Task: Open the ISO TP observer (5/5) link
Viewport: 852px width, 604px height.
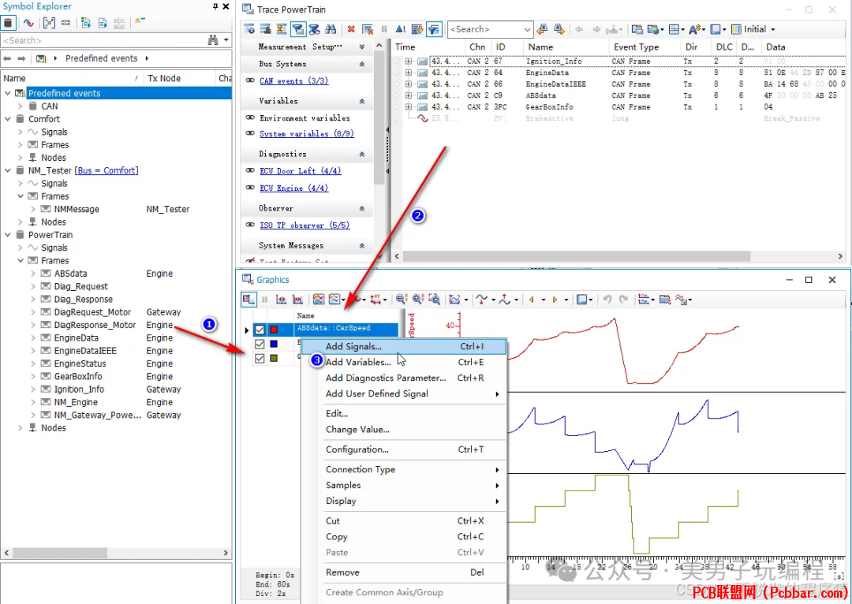Action: tap(305, 225)
